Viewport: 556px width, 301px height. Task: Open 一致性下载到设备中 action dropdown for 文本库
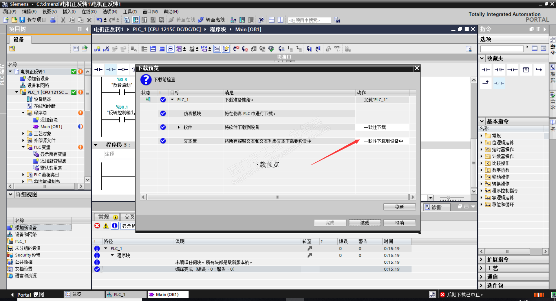[x=382, y=141]
